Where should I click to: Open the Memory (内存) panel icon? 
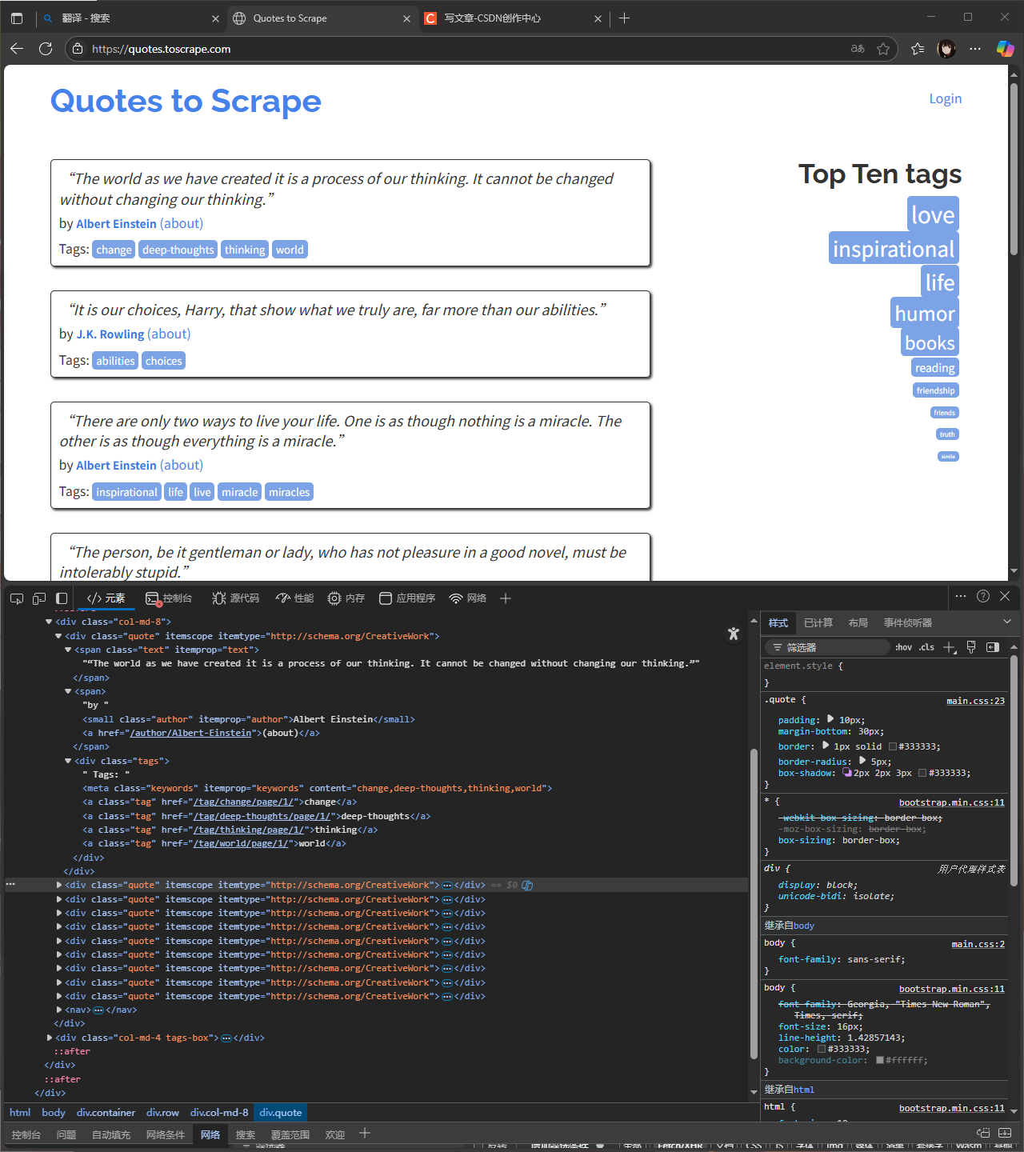tap(346, 598)
